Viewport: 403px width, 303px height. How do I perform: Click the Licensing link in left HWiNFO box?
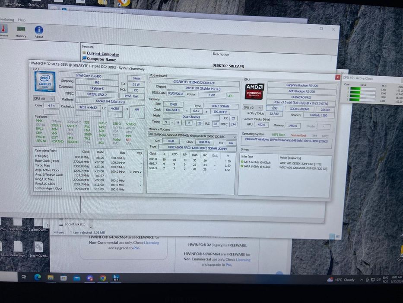[151, 243]
